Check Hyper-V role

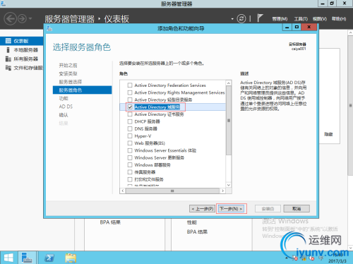coord(130,136)
